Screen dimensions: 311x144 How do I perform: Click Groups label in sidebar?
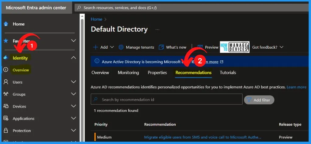click(x=19, y=94)
